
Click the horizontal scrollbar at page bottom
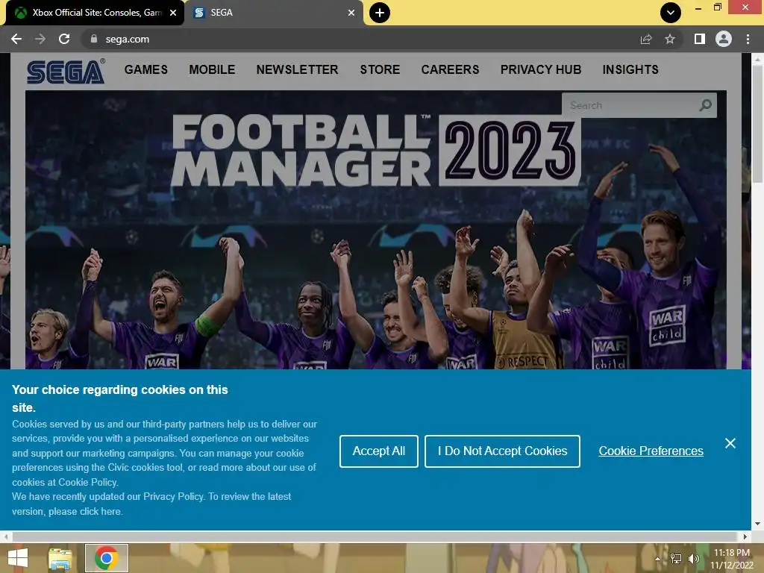click(x=375, y=536)
